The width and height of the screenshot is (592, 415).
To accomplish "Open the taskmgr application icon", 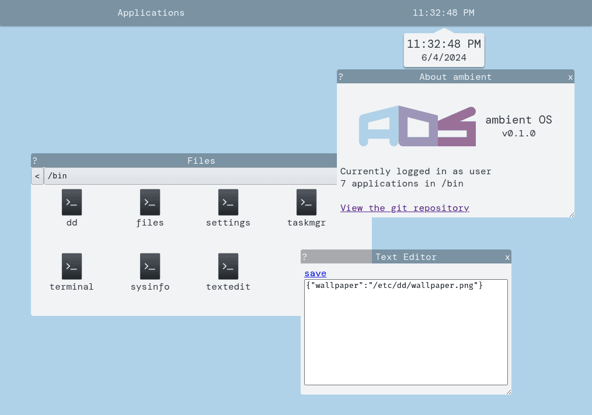I will coord(307,202).
